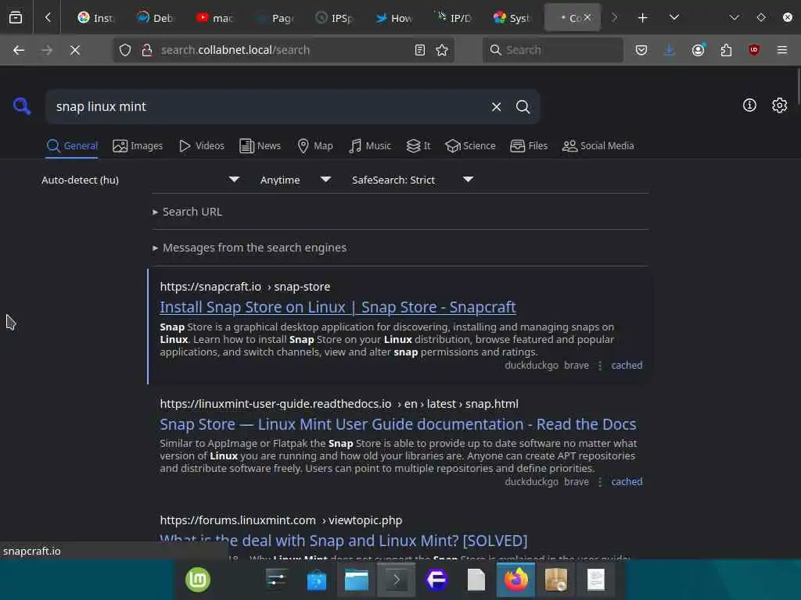Open cached link for snapcraft.io result
This screenshot has height=600, width=801.
(x=627, y=366)
